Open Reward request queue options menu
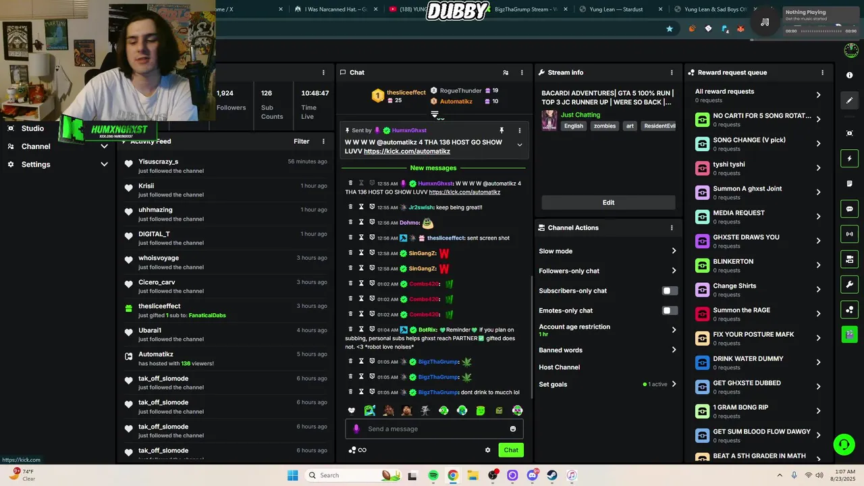This screenshot has height=486, width=864. click(x=822, y=72)
